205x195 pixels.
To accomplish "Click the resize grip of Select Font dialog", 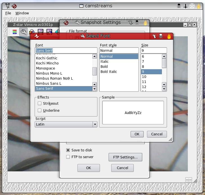I will (x=170, y=139).
